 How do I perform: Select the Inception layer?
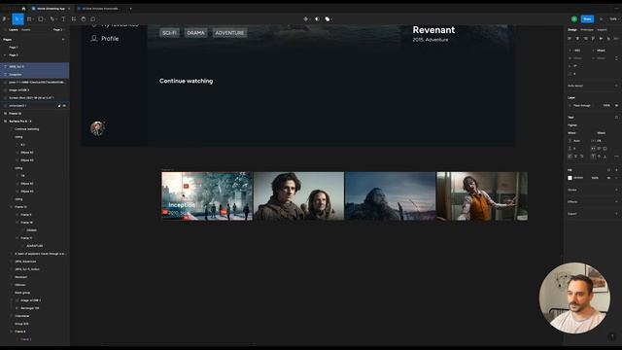(35, 74)
